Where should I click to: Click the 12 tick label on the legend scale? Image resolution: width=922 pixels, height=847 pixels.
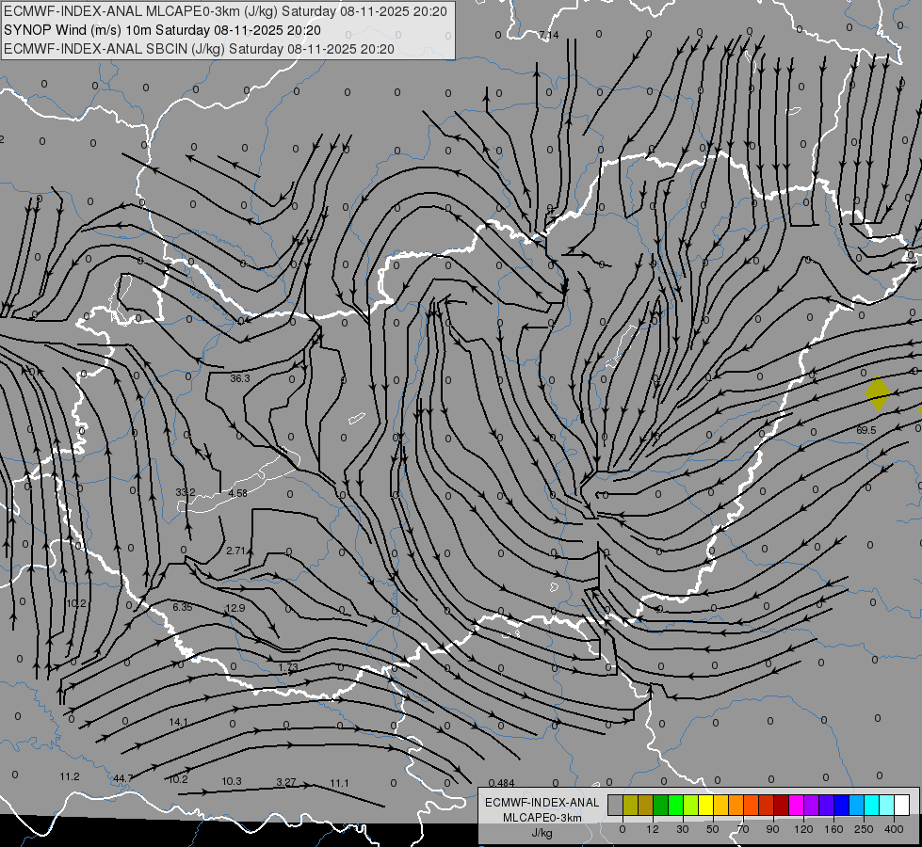point(653,829)
